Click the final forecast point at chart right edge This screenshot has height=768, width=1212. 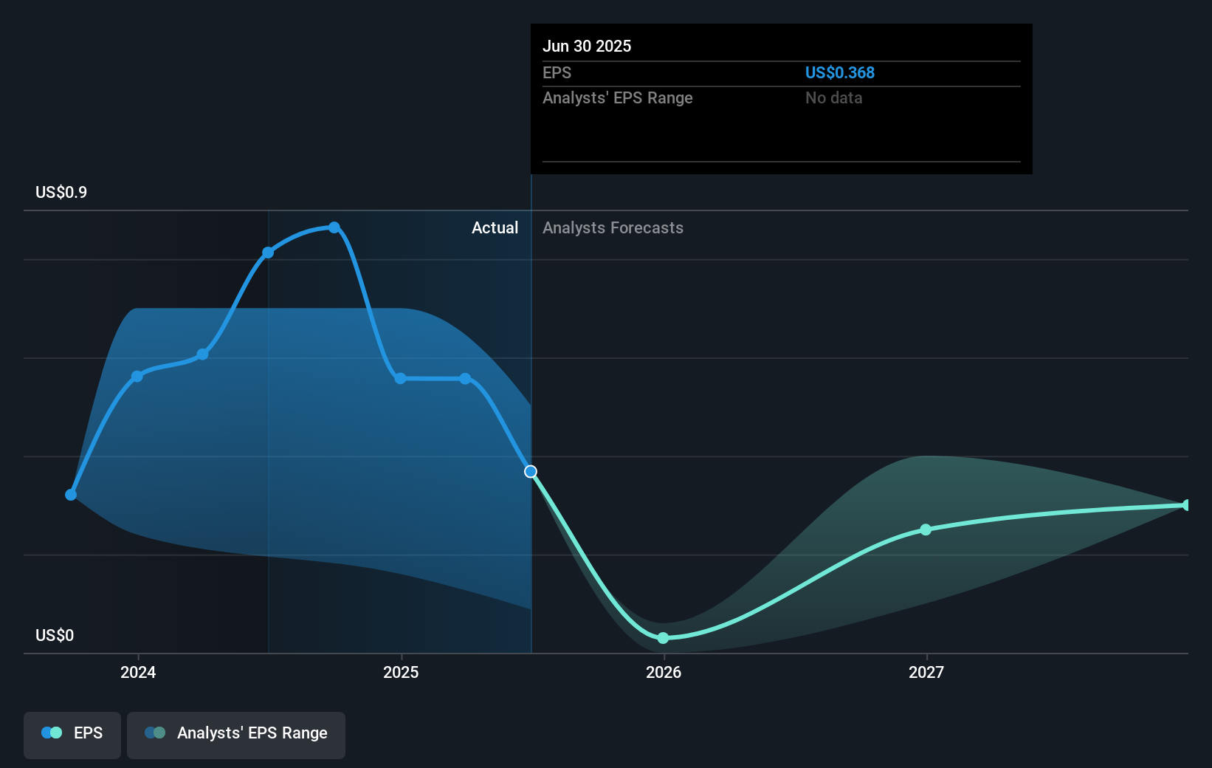(1186, 505)
